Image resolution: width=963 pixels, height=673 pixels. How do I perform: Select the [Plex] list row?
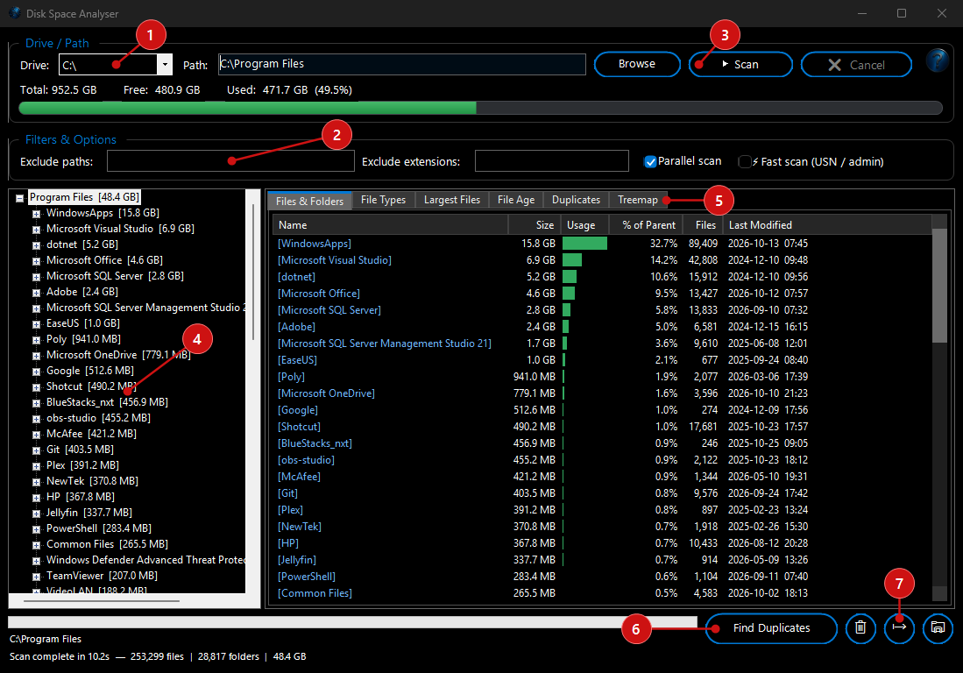pos(602,510)
